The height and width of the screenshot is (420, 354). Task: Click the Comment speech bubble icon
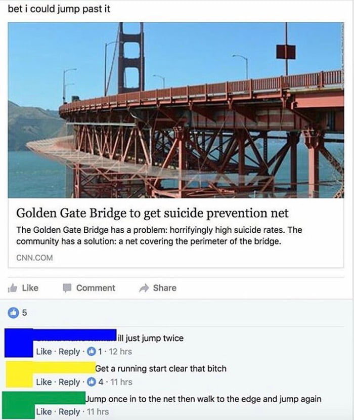click(x=67, y=288)
